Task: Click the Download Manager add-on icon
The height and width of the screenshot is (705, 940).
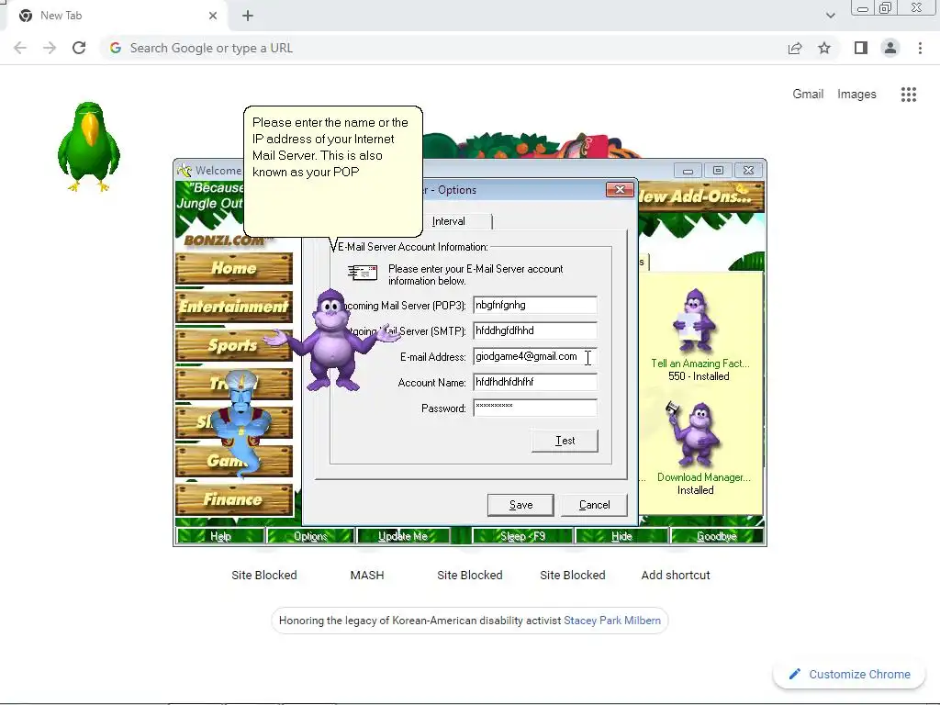Action: pos(694,433)
